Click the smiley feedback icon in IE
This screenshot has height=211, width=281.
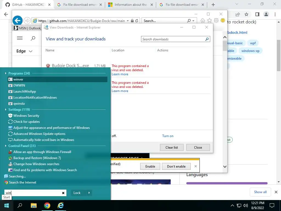223,20
